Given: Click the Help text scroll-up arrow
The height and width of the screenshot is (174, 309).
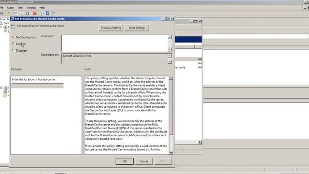Looking at the screenshot, I should [171, 78].
